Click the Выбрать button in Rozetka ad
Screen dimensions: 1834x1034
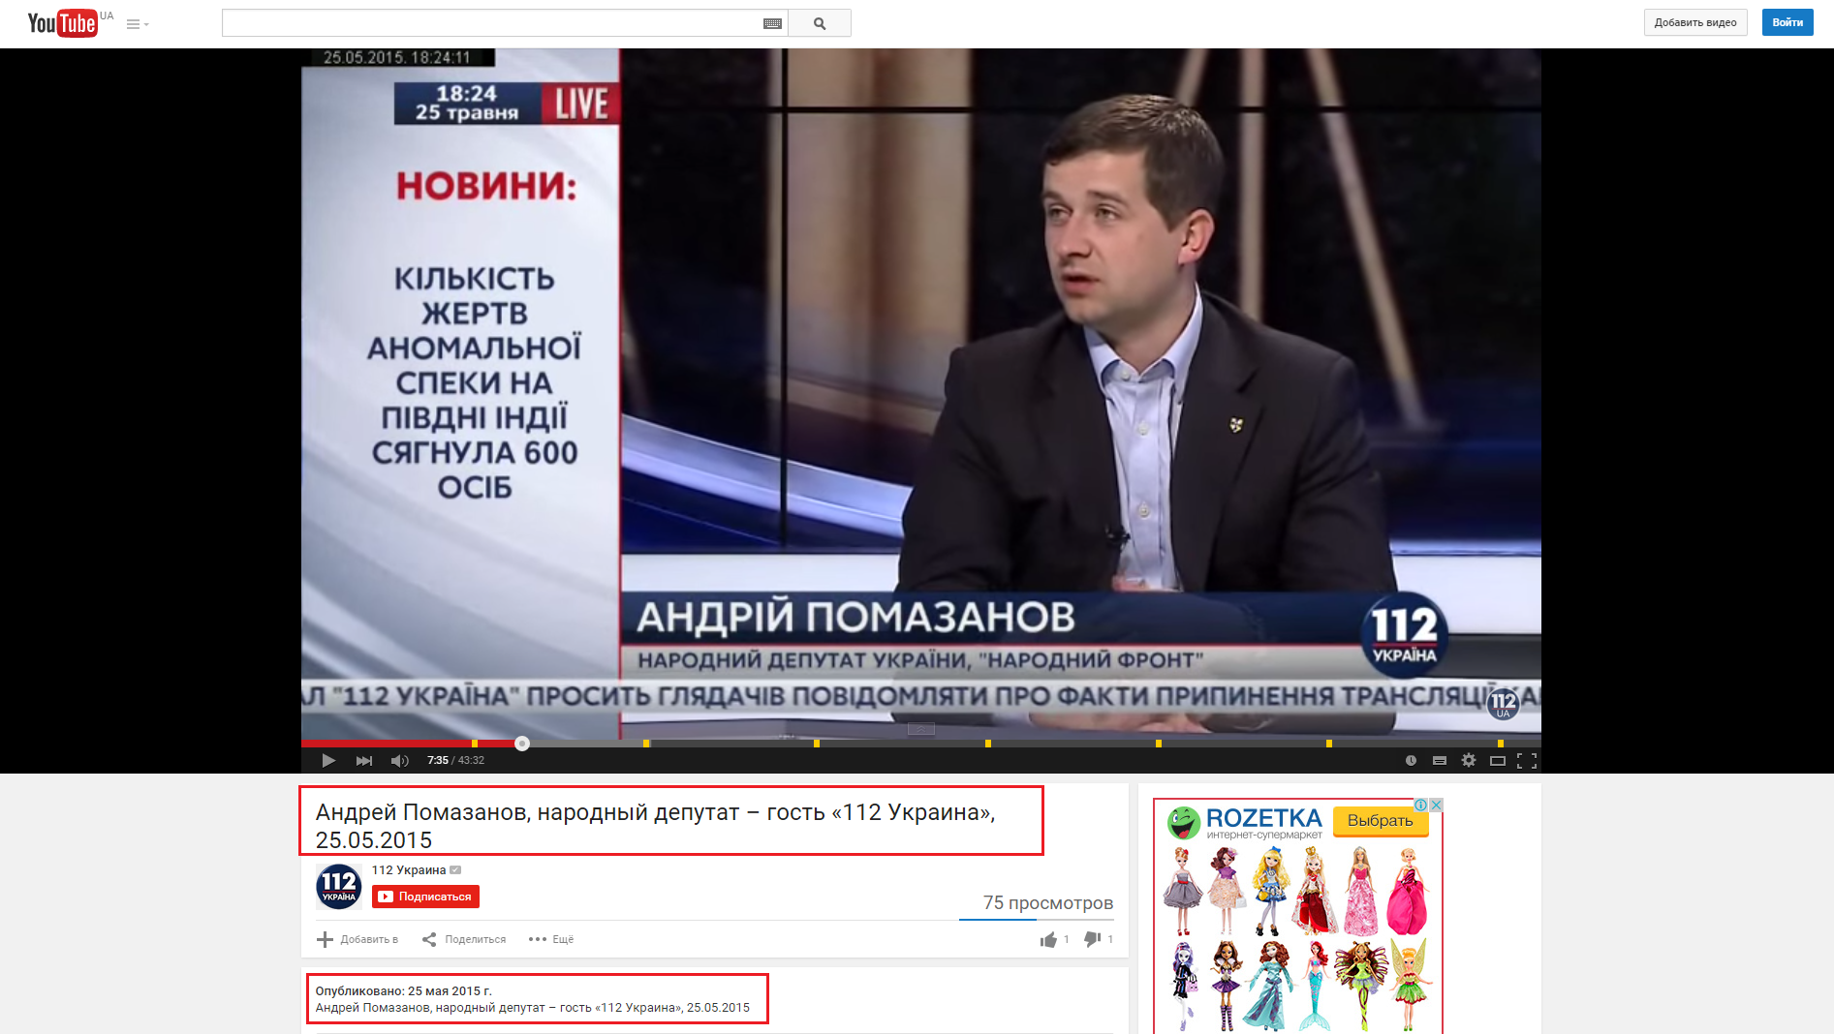click(x=1381, y=821)
